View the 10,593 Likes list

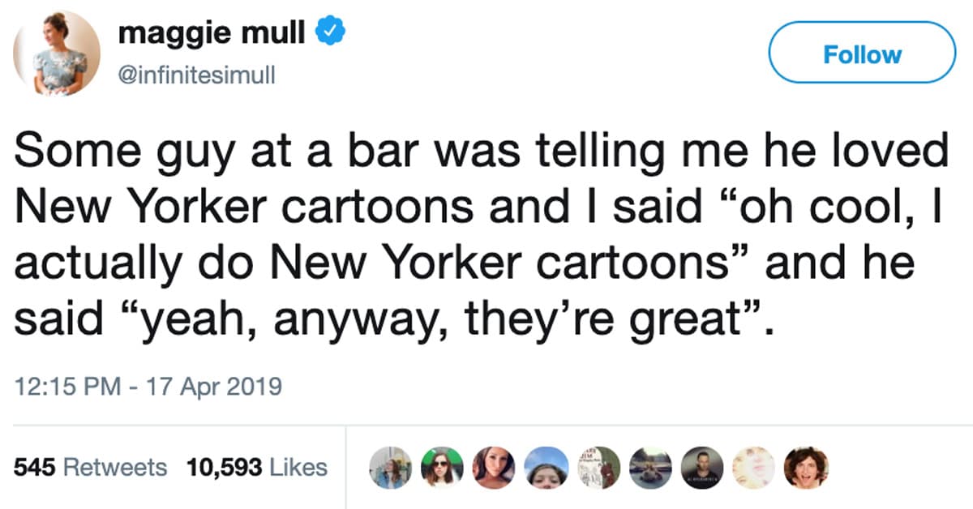(x=257, y=467)
